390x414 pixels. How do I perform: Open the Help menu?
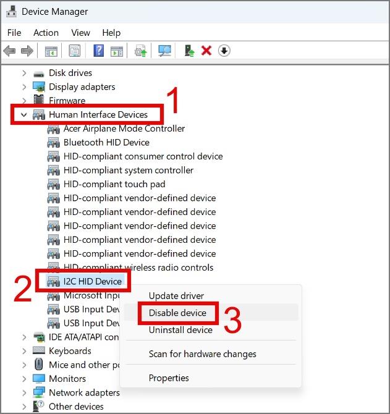pyautogui.click(x=111, y=33)
